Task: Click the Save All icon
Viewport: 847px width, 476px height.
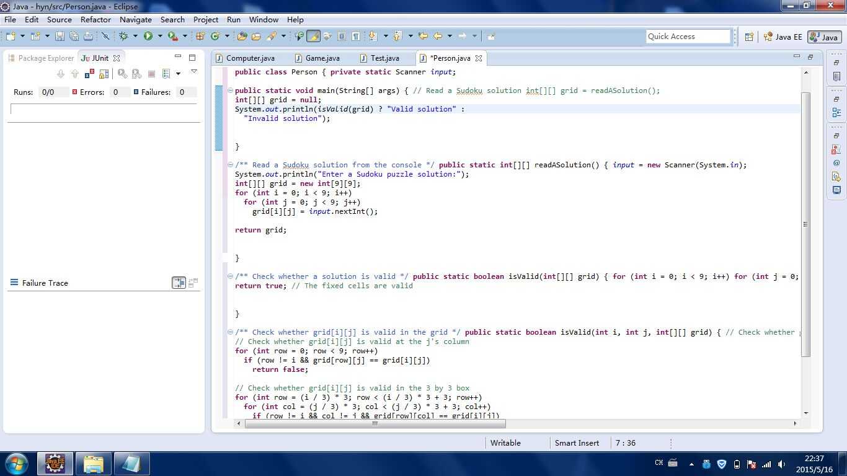Action: tap(74, 37)
